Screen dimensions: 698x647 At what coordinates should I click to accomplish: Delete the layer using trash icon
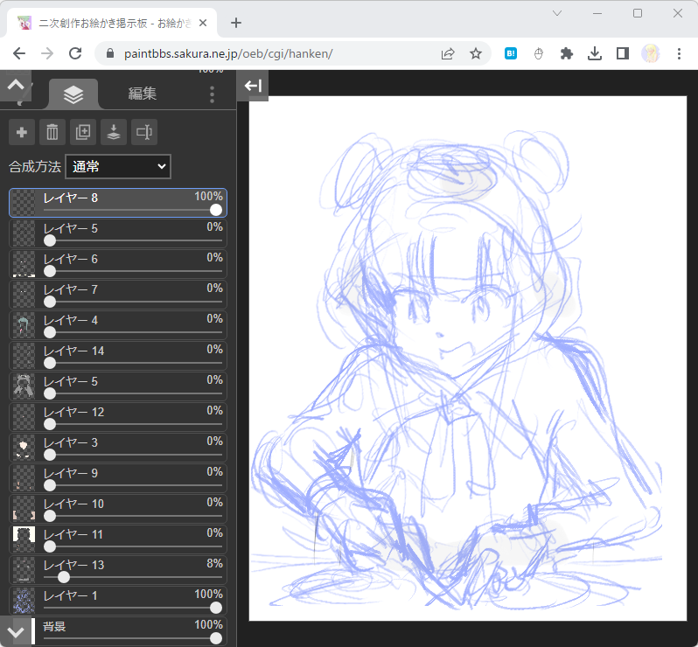click(52, 132)
